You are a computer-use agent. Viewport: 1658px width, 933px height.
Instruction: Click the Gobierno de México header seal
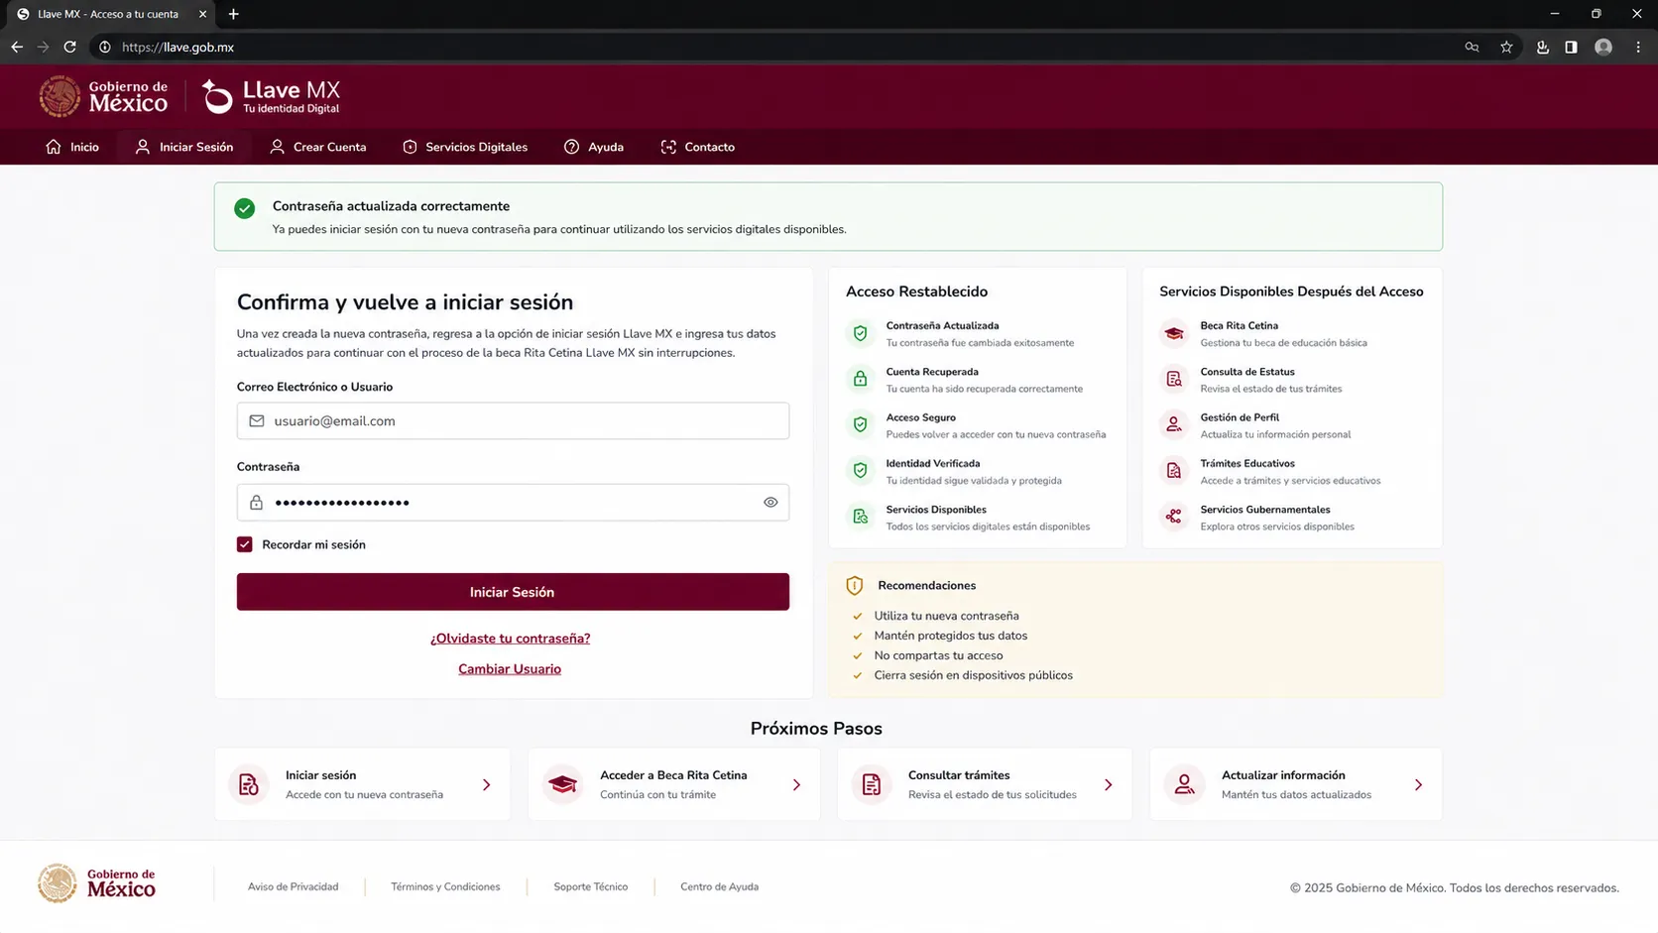(59, 96)
